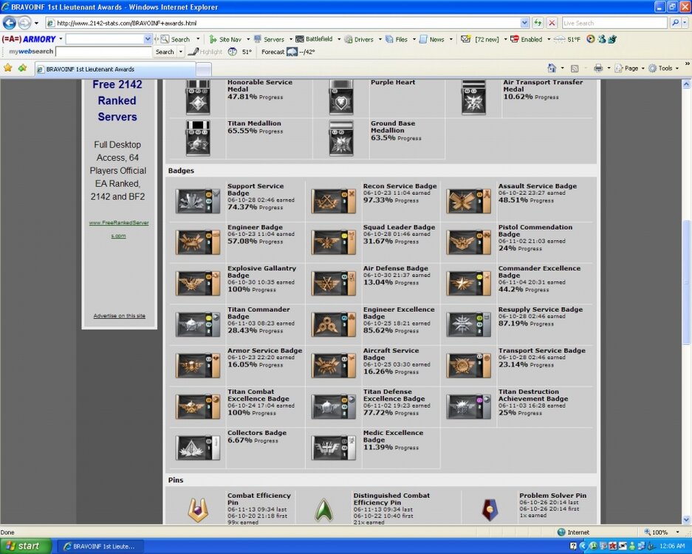Screen dimensions: 692x554
Task: Click the Combat Efficiency Pin image
Action: (x=198, y=510)
